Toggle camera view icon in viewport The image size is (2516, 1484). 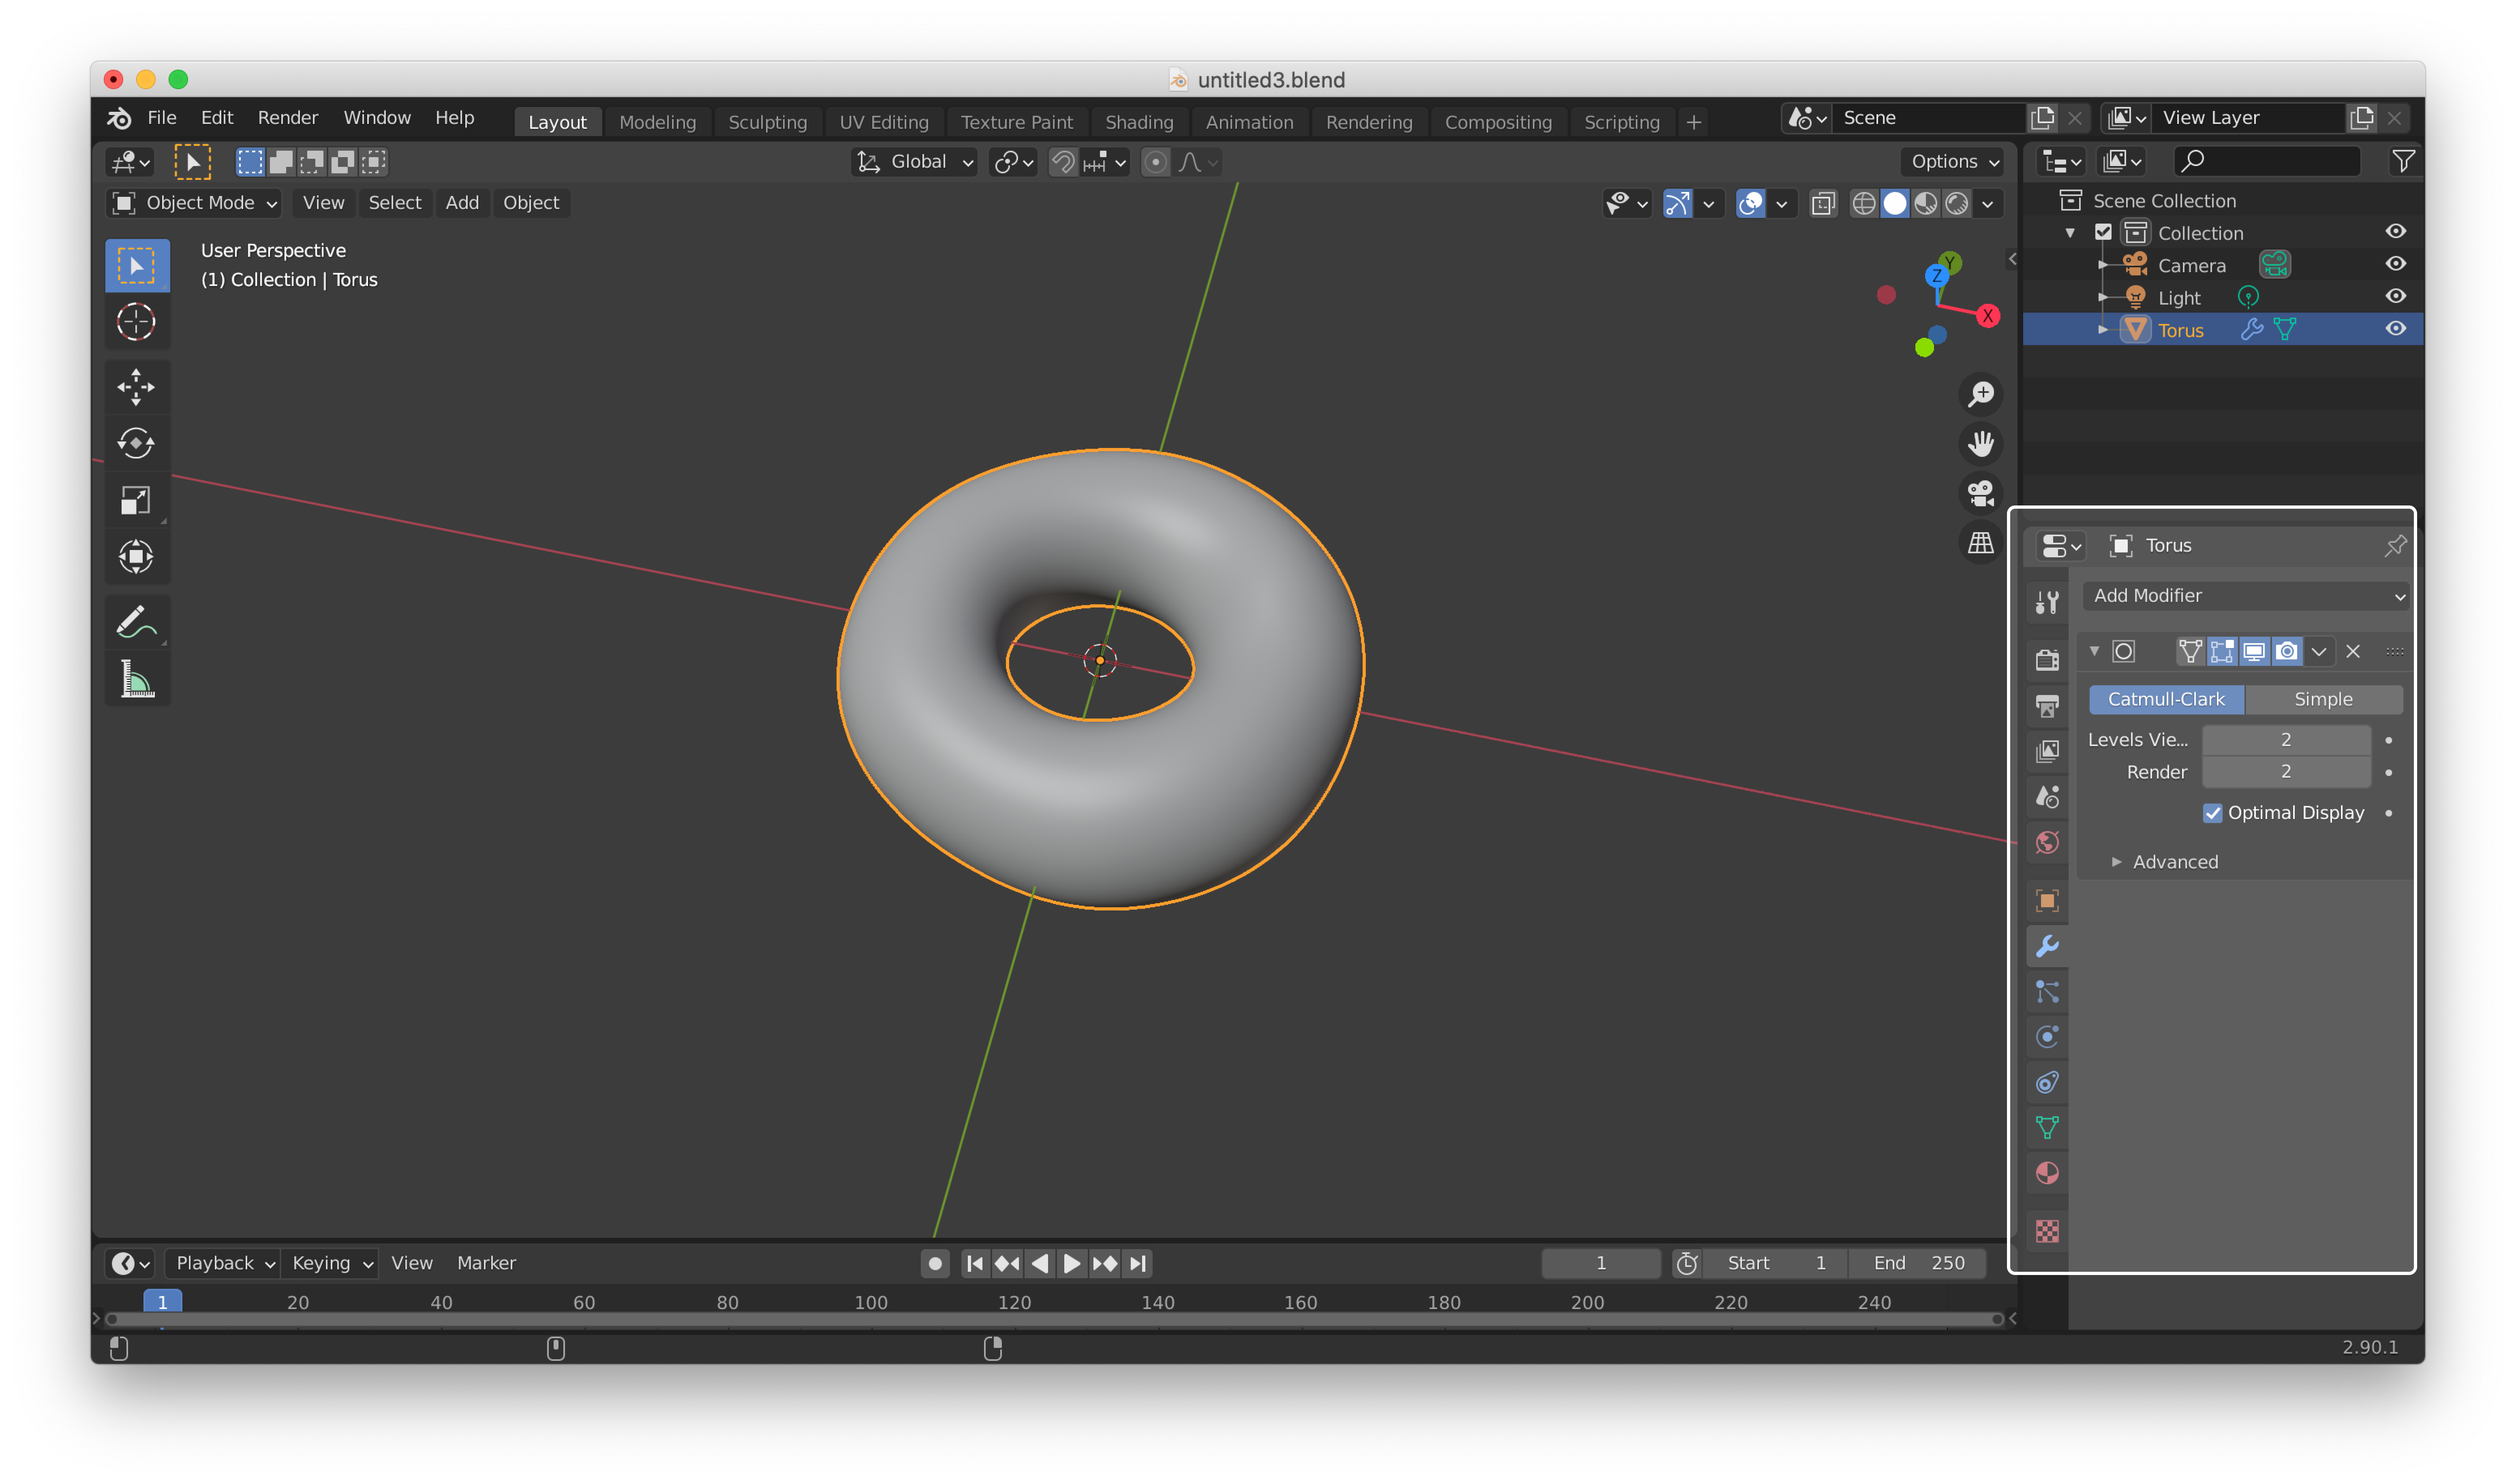1981,493
